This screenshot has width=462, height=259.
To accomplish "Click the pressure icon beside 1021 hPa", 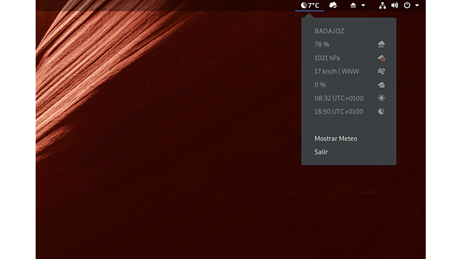I will pyautogui.click(x=382, y=58).
